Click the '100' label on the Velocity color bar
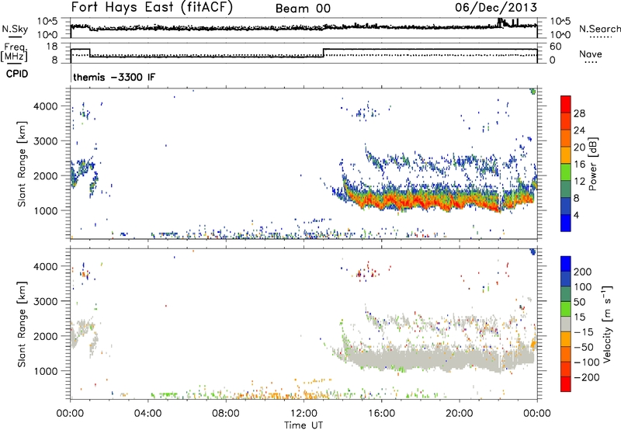The image size is (621, 430). coord(583,287)
